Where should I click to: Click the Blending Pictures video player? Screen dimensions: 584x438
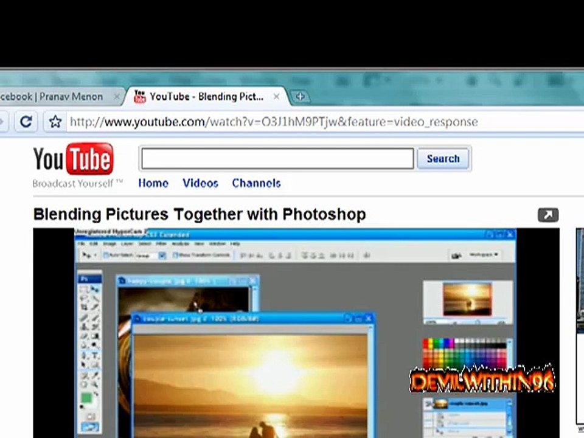(x=296, y=333)
